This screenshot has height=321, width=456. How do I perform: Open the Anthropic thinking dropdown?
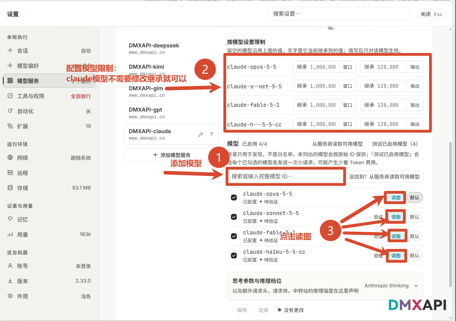tap(391, 286)
